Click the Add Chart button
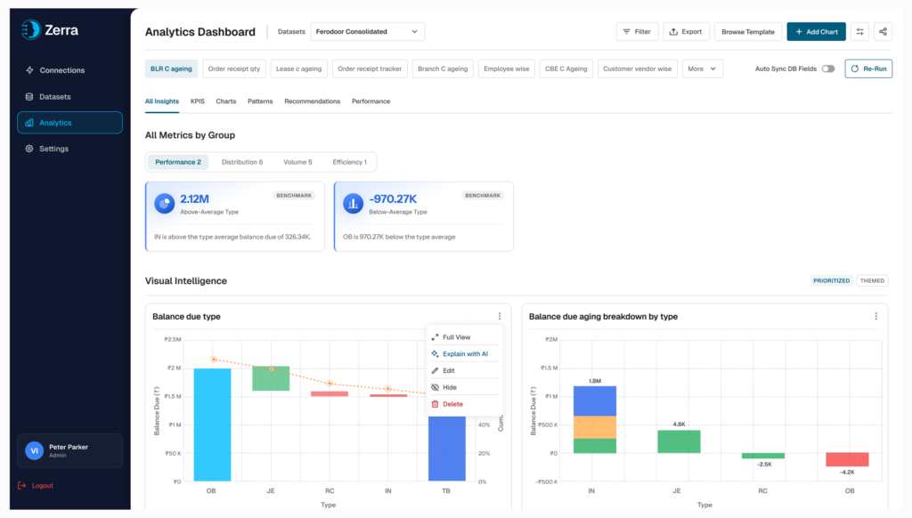The image size is (912, 518). click(816, 31)
